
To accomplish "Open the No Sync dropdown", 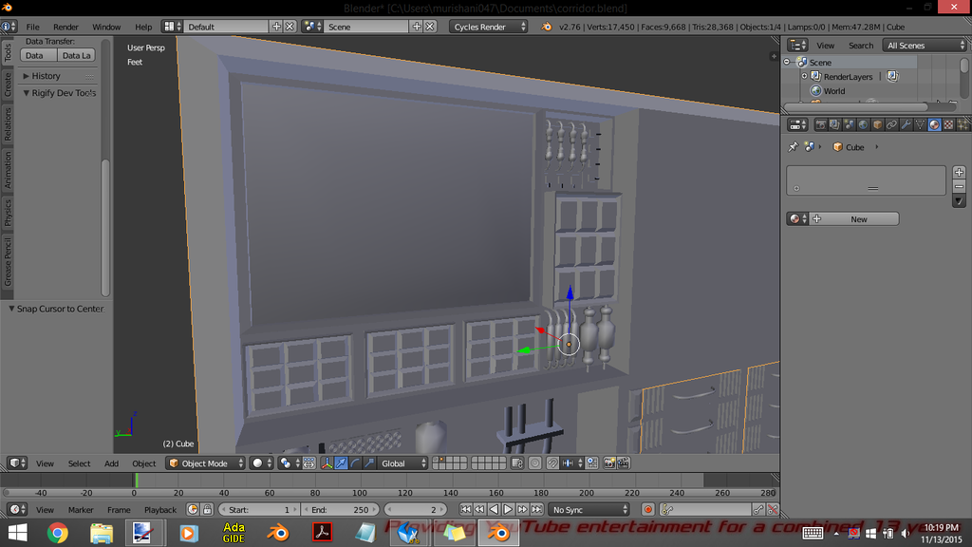I will (x=589, y=510).
